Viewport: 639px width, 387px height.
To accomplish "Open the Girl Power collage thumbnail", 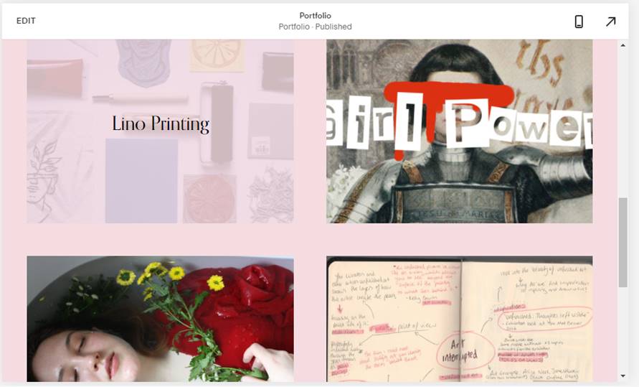I will [459, 131].
